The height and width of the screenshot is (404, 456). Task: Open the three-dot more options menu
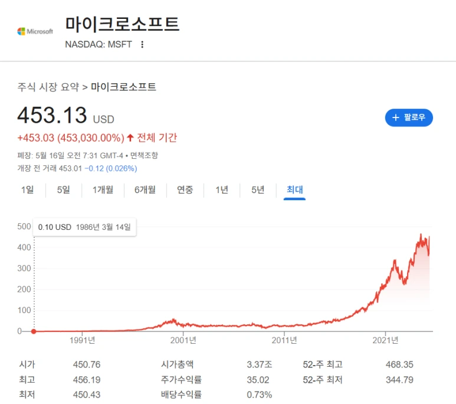pyautogui.click(x=142, y=44)
